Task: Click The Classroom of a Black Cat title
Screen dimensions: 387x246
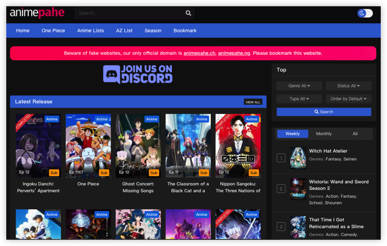Action: tap(188, 187)
